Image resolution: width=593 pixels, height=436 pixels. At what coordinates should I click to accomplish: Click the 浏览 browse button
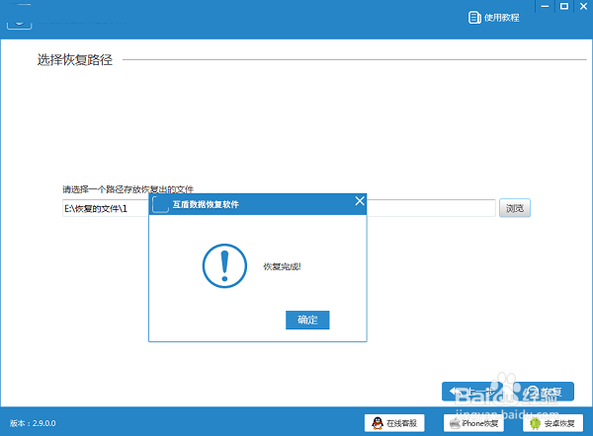[x=515, y=208]
